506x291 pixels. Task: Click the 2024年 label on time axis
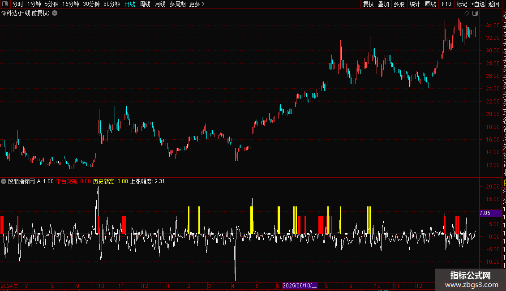pos(9,286)
